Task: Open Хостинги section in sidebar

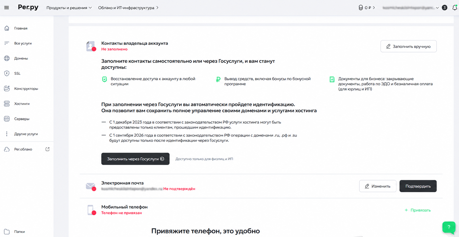Action: point(22,104)
